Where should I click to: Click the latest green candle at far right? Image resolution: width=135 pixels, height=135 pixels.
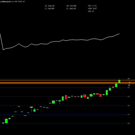[119, 82]
